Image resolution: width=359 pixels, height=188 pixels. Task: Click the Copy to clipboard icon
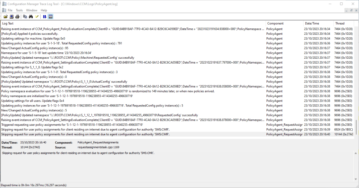[25, 17]
